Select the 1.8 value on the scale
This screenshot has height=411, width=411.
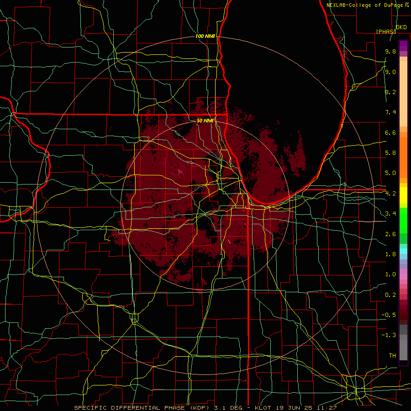pyautogui.click(x=390, y=254)
